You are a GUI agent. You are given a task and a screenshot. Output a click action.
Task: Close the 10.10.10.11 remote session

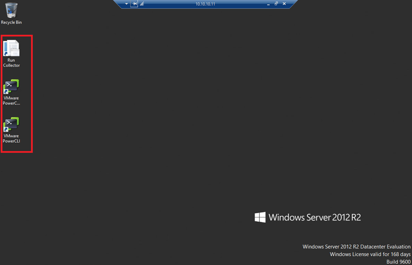284,3
